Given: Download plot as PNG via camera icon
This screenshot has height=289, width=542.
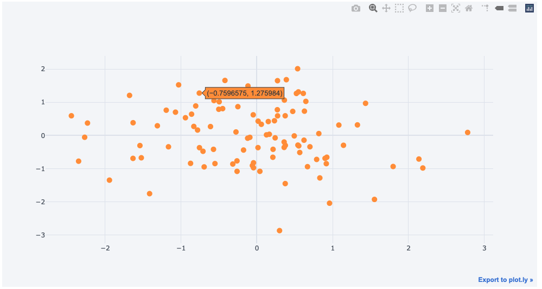Looking at the screenshot, I should pos(356,8).
